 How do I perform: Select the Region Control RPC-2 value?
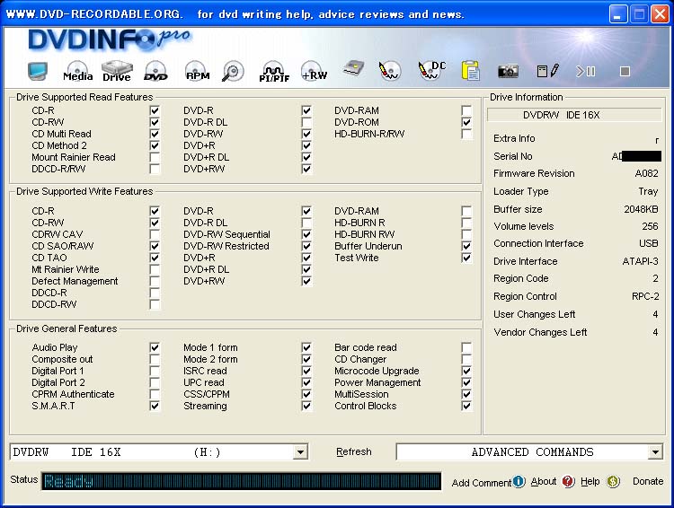pyautogui.click(x=645, y=296)
